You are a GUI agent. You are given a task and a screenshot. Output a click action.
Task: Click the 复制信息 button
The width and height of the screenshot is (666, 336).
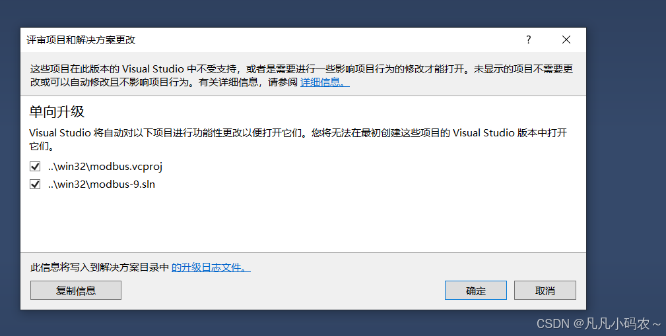[x=76, y=291]
